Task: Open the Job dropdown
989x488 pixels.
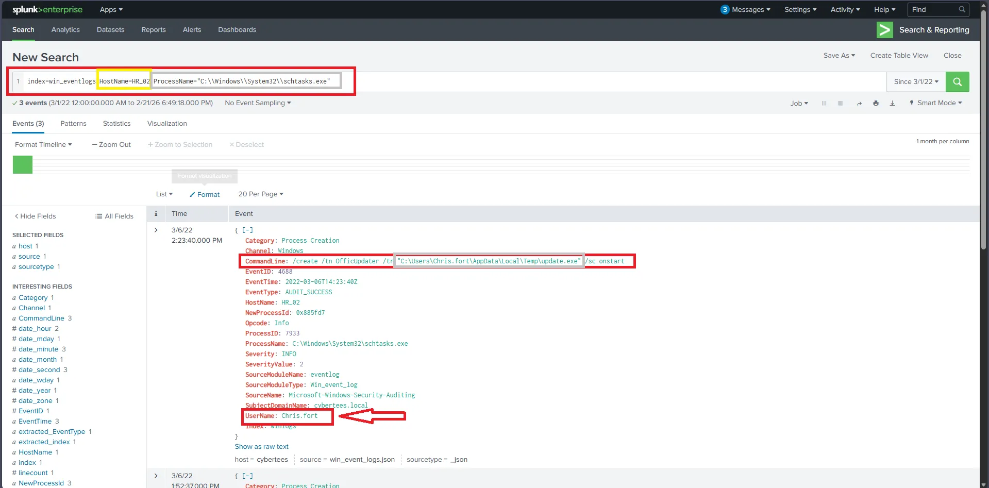Action: (799, 104)
